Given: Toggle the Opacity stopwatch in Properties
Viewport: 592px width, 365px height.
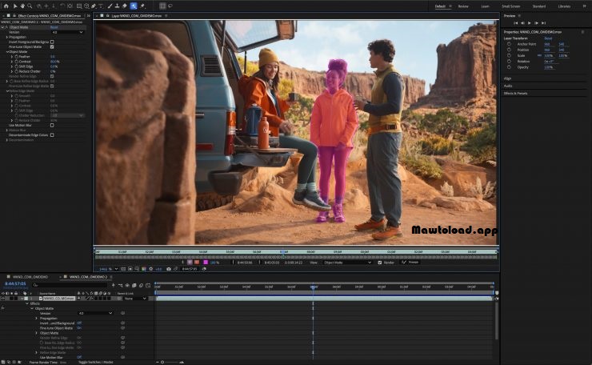Looking at the screenshot, I should 509,67.
